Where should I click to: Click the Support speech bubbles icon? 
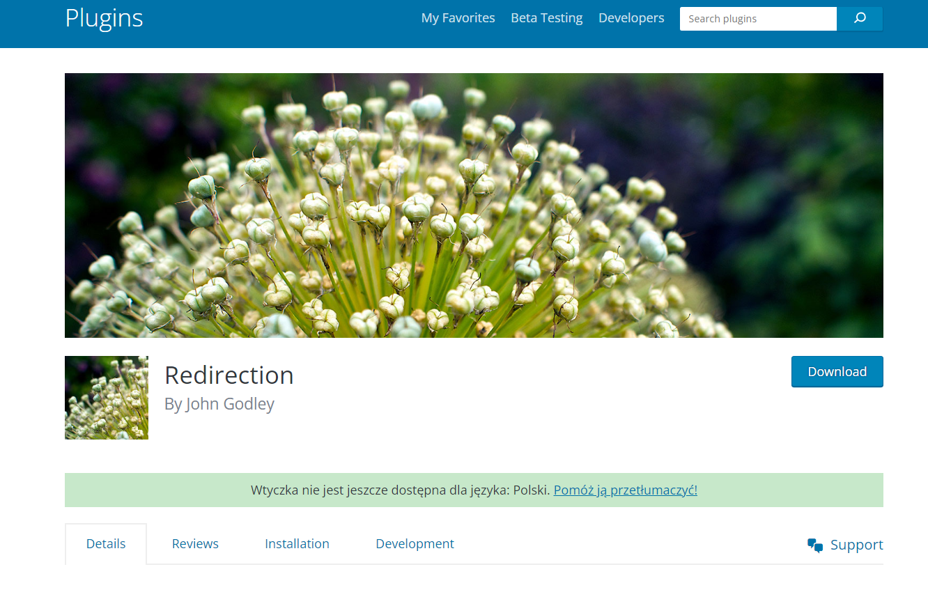[x=815, y=545]
